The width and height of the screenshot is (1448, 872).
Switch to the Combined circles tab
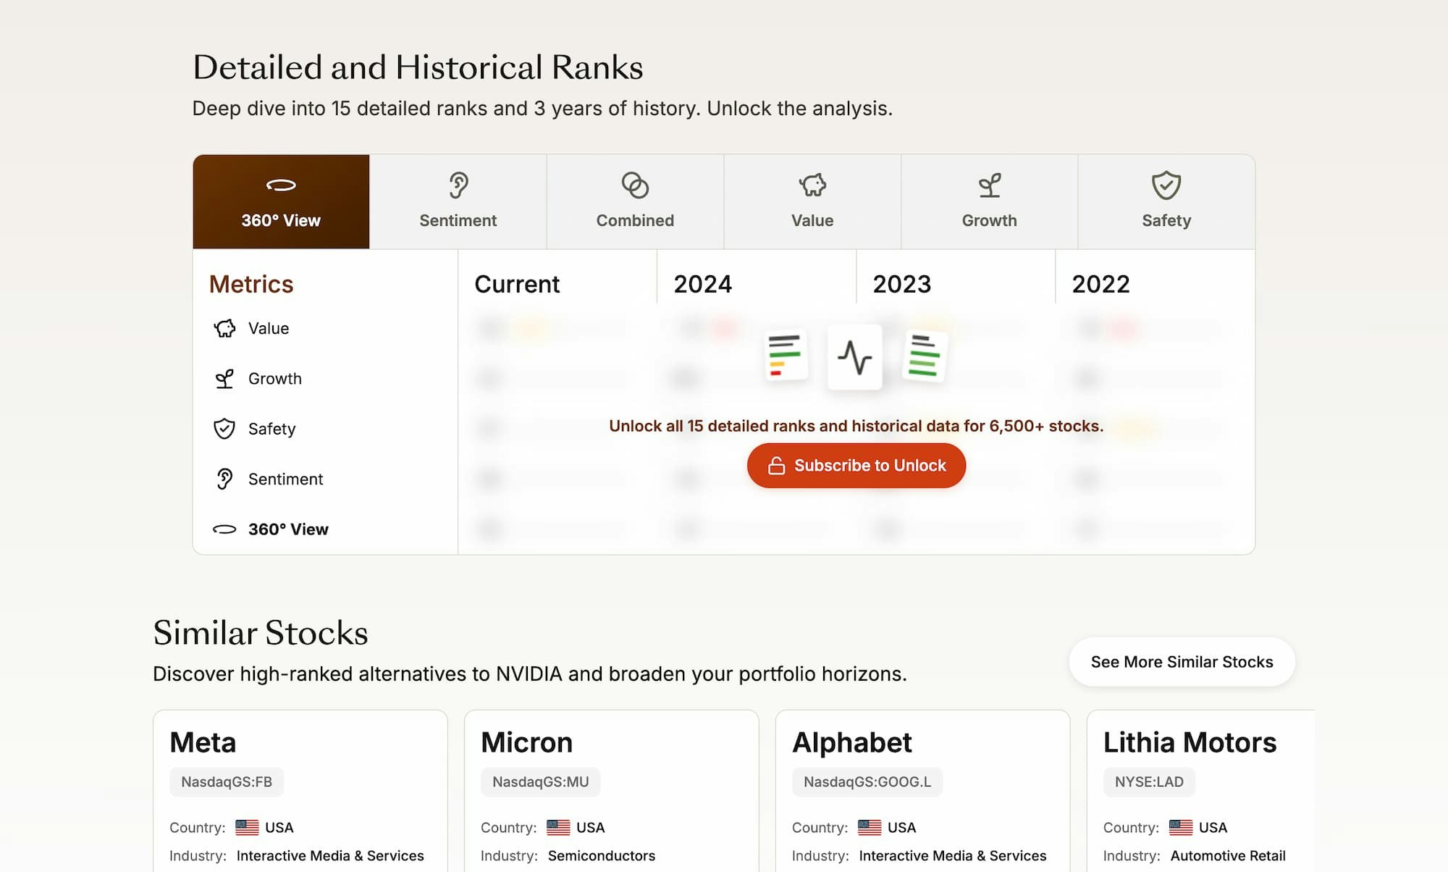click(635, 187)
